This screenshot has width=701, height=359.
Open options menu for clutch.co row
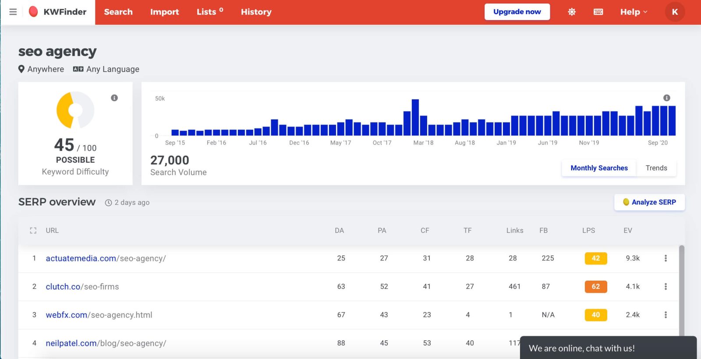pyautogui.click(x=666, y=286)
